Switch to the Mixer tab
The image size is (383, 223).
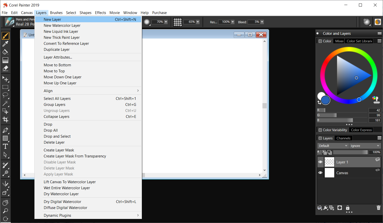tap(339, 41)
